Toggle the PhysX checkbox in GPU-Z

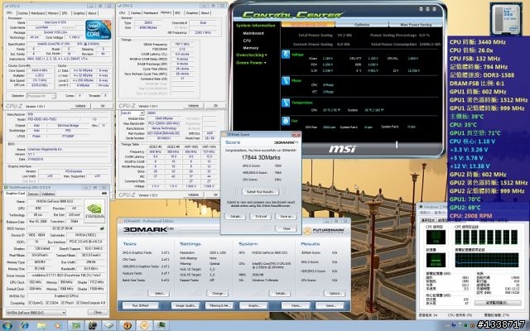[x=63, y=303]
